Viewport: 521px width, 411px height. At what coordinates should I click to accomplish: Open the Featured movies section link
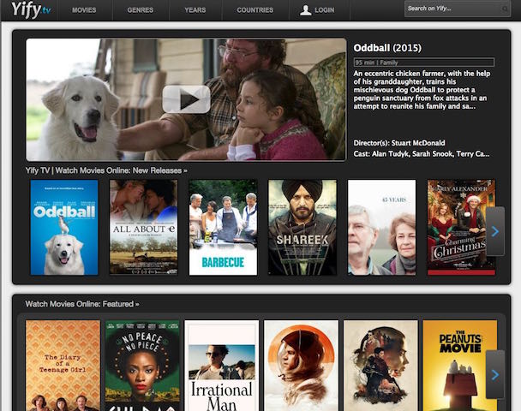82,304
